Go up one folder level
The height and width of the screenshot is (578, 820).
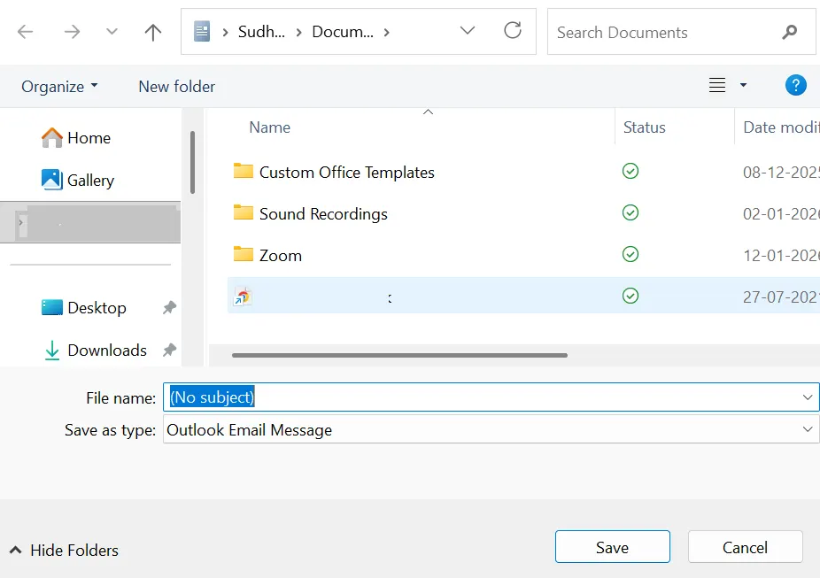pyautogui.click(x=153, y=33)
